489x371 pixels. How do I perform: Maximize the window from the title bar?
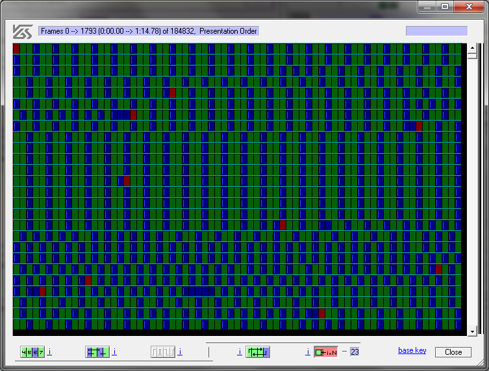pos(445,6)
